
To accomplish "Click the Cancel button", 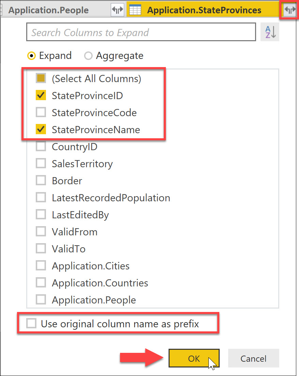I will pos(253,358).
